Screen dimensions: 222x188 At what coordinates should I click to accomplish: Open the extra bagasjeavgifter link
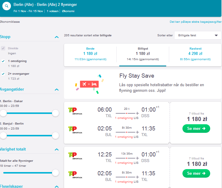195,22
